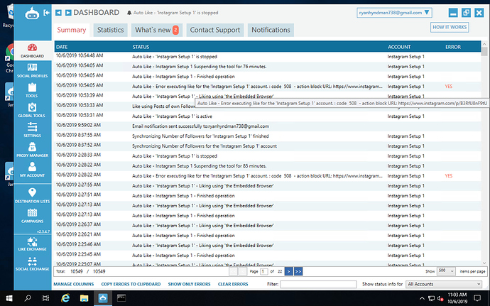Screen dimensions: 490x306
Task: Click MANAGE COLUMNS link
Action: click(74, 284)
